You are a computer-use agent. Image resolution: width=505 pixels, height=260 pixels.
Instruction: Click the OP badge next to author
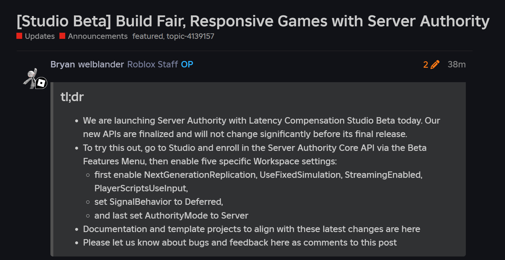click(187, 64)
